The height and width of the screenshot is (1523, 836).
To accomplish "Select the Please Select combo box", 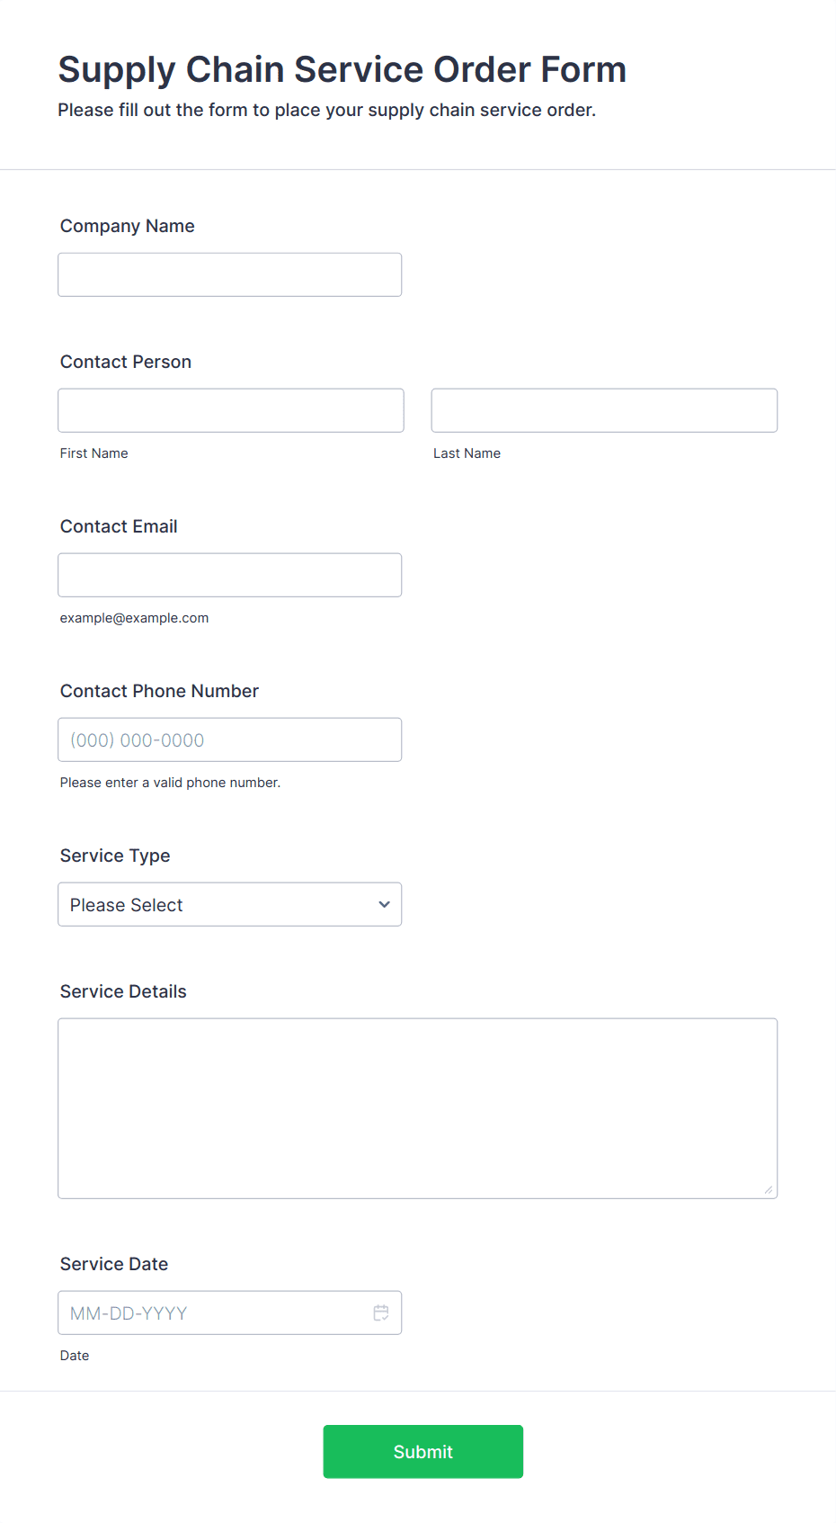I will [x=230, y=904].
